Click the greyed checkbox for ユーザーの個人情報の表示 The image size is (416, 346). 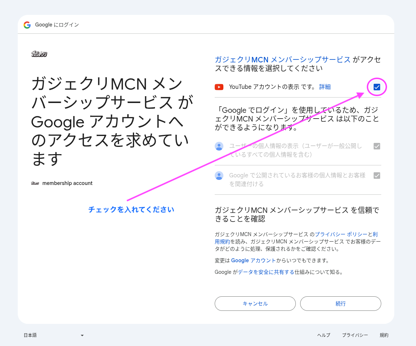(377, 146)
